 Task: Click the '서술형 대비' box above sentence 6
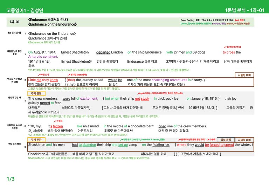(x=244, y=140)
